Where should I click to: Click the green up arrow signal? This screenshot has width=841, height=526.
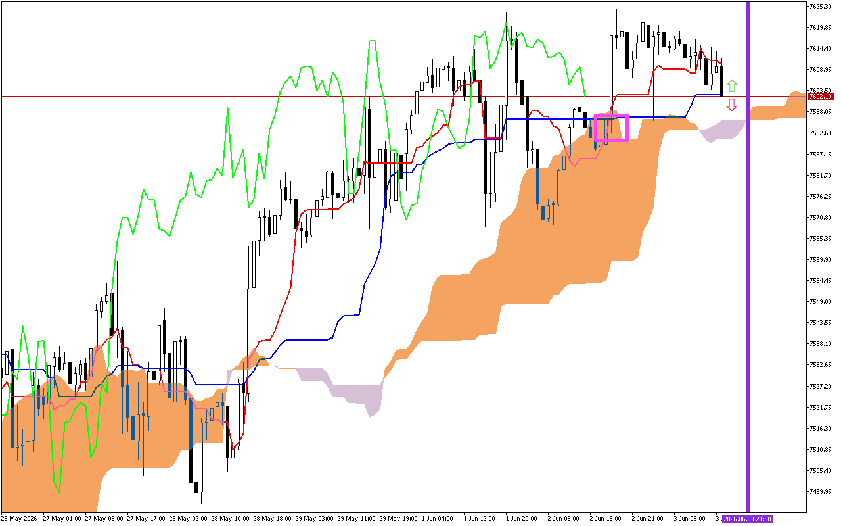pos(732,85)
